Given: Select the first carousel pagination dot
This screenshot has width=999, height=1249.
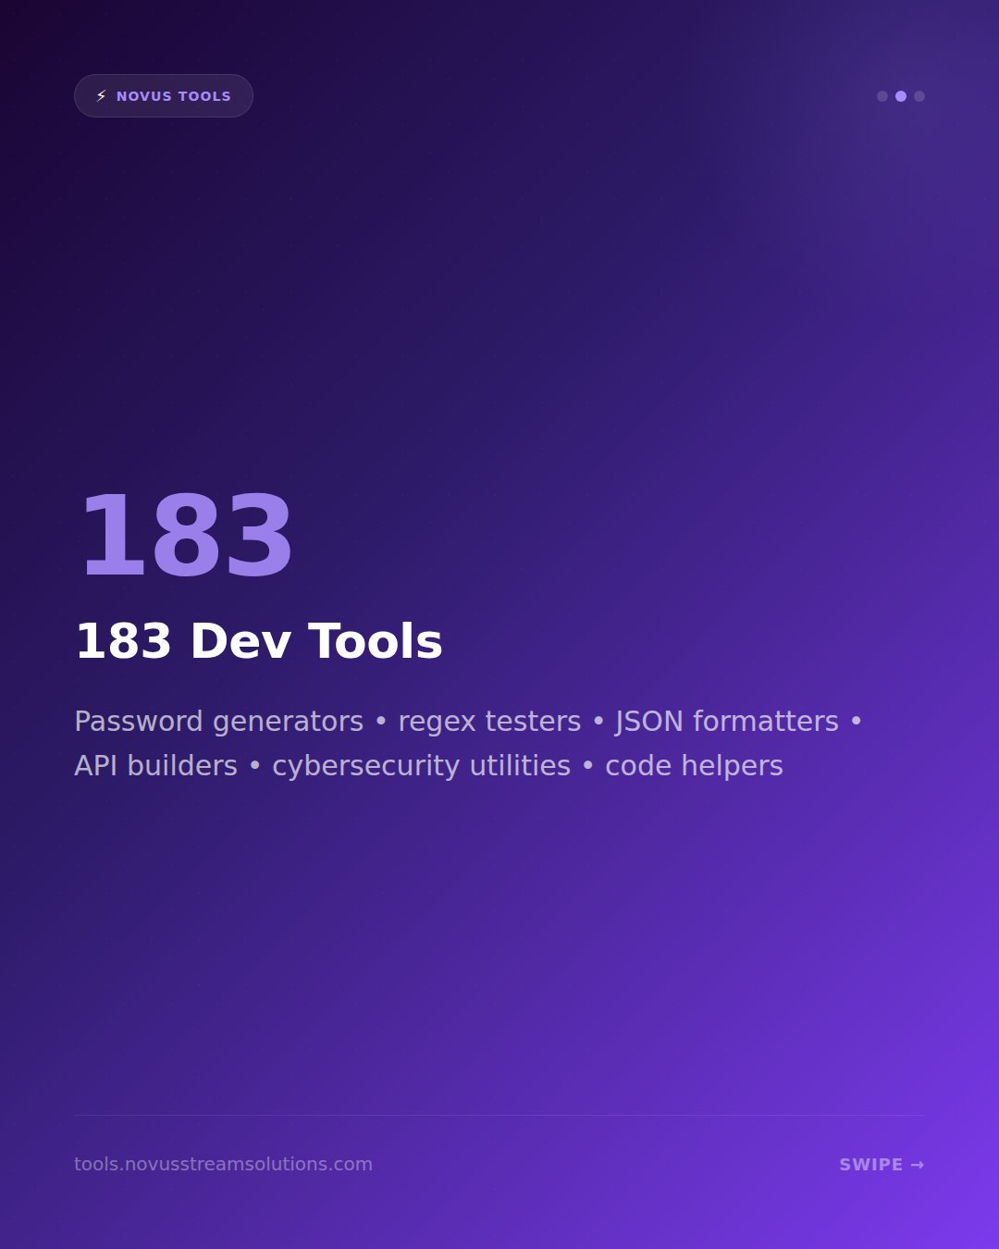Looking at the screenshot, I should [x=882, y=96].
